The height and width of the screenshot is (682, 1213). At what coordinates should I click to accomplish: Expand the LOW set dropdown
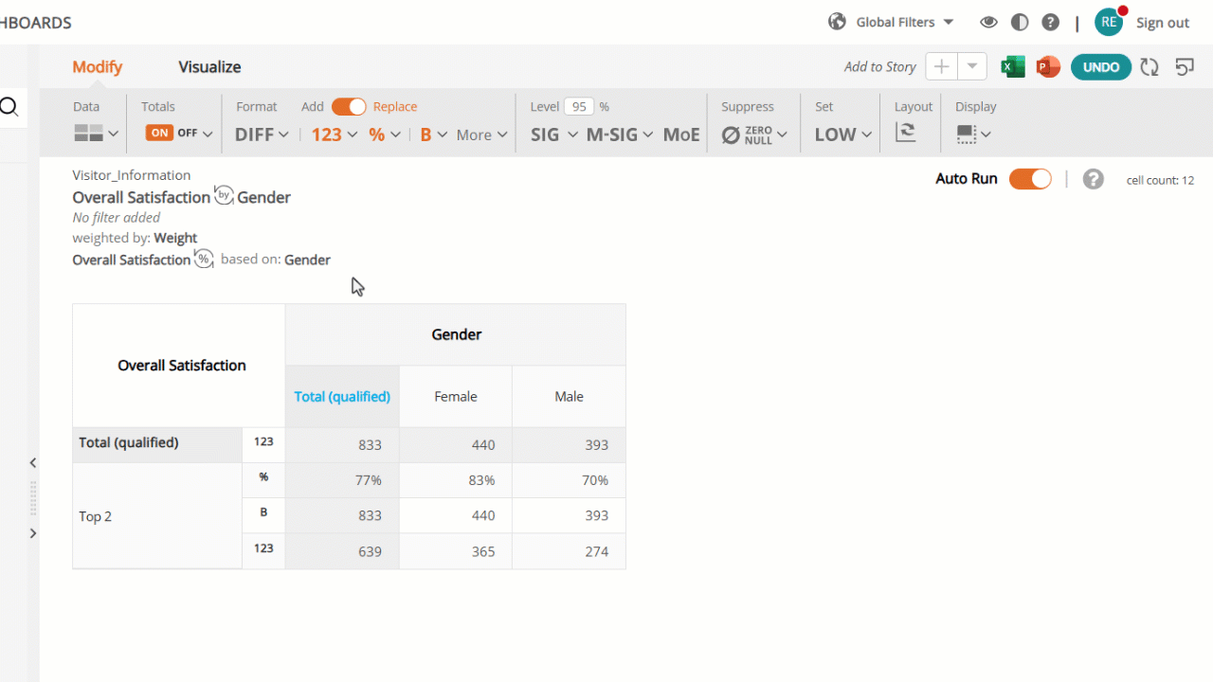843,135
